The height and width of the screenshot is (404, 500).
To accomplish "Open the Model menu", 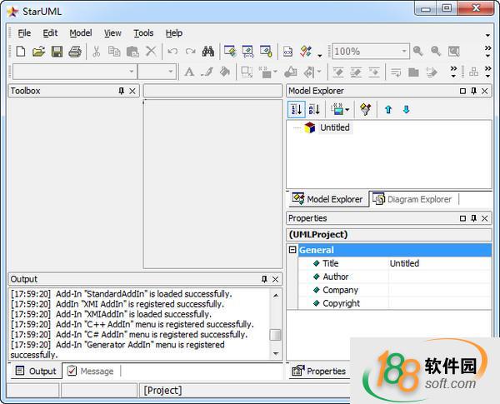I will (81, 32).
